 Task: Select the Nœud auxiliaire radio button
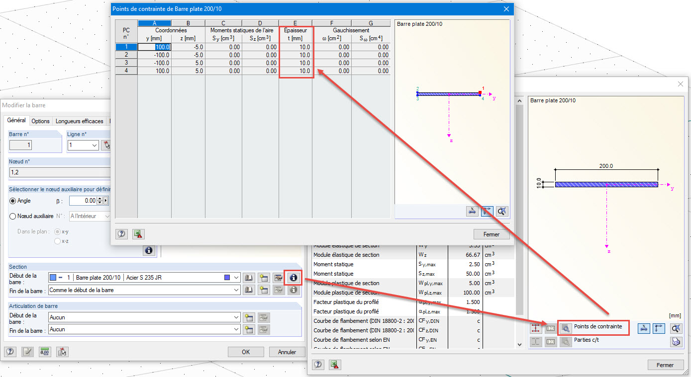click(13, 216)
